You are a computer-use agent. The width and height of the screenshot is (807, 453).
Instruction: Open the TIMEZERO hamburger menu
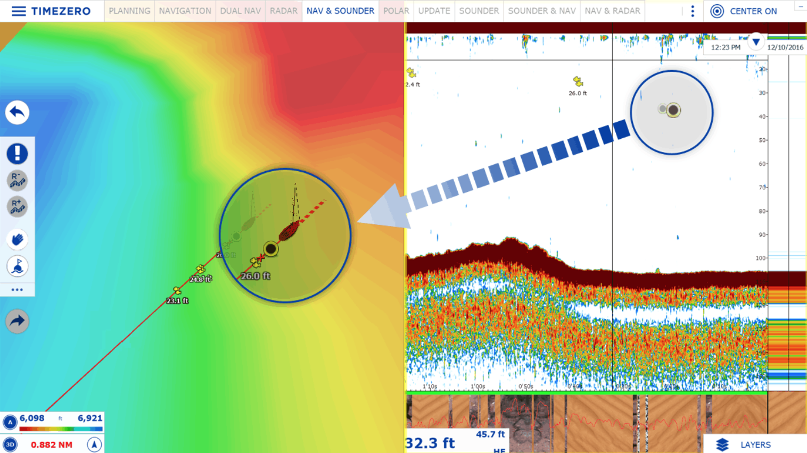(19, 11)
